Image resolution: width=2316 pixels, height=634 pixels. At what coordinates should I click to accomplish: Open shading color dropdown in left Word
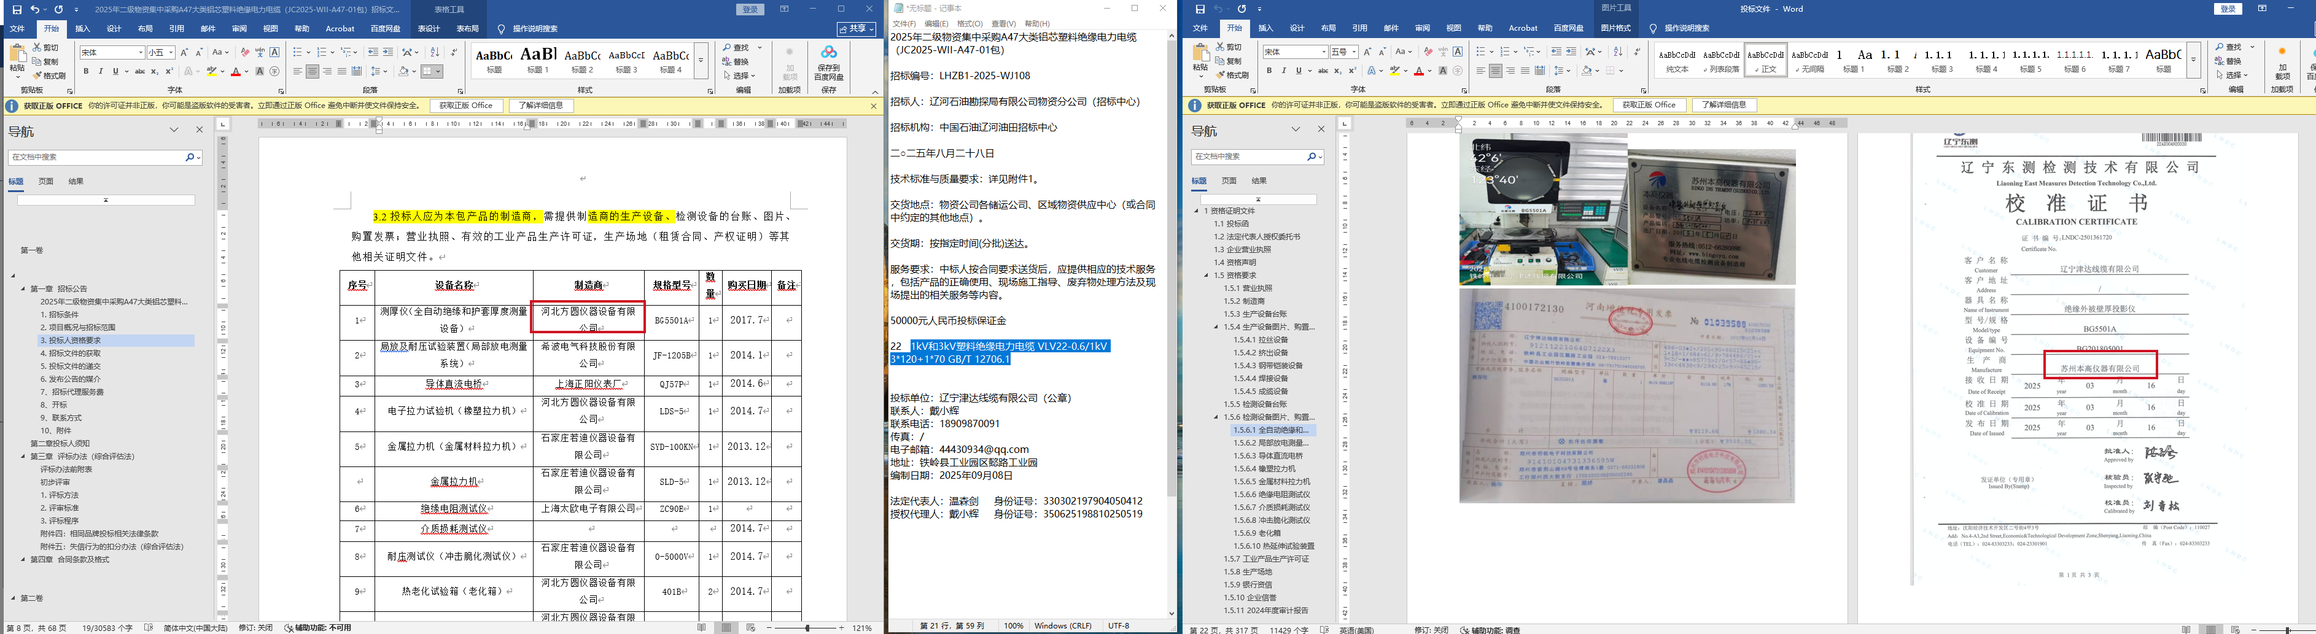tap(414, 71)
